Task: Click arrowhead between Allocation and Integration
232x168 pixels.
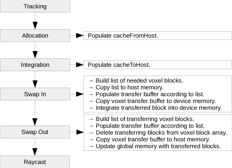Action: (35, 55)
